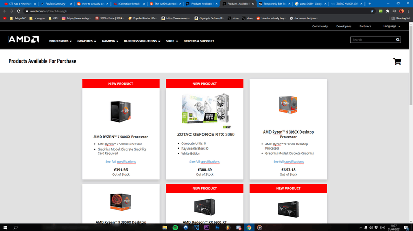Click the browser address bar
The height and width of the screenshot is (231, 413).
click(x=198, y=11)
